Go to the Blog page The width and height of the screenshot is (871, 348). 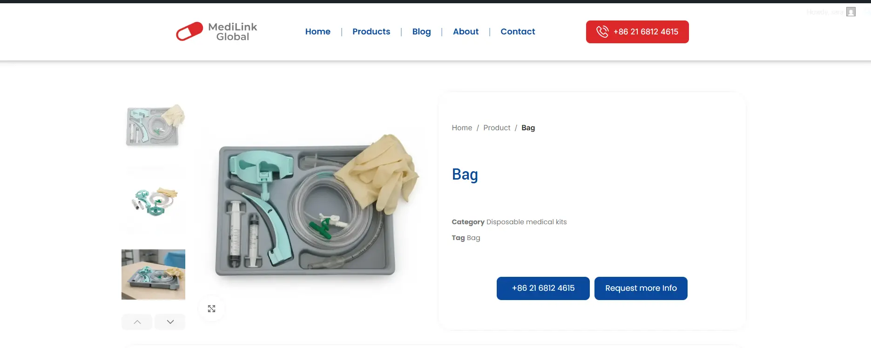421,32
